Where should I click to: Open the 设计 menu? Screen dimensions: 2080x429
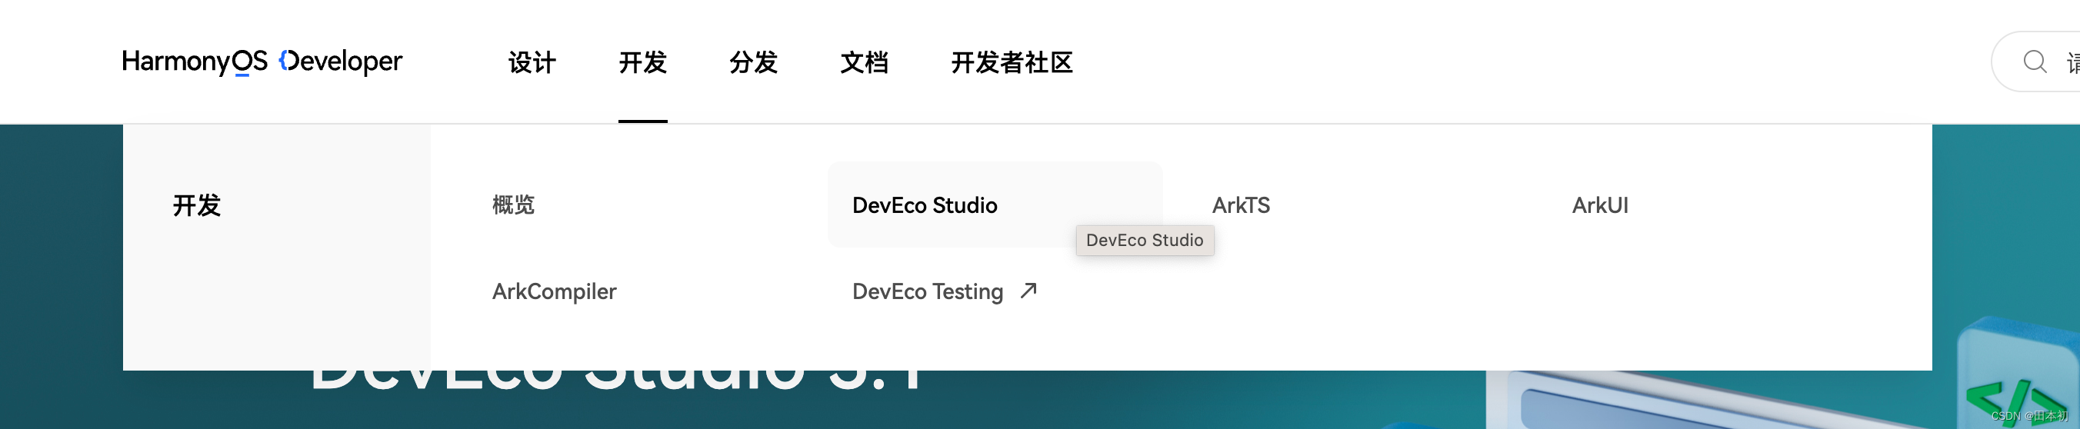532,62
